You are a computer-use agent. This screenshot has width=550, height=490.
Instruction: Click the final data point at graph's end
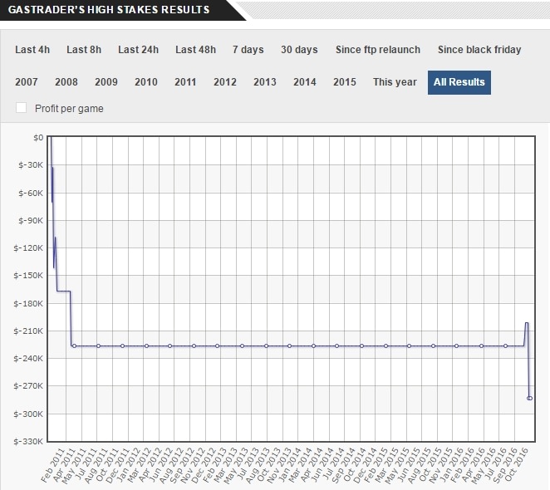(529, 399)
